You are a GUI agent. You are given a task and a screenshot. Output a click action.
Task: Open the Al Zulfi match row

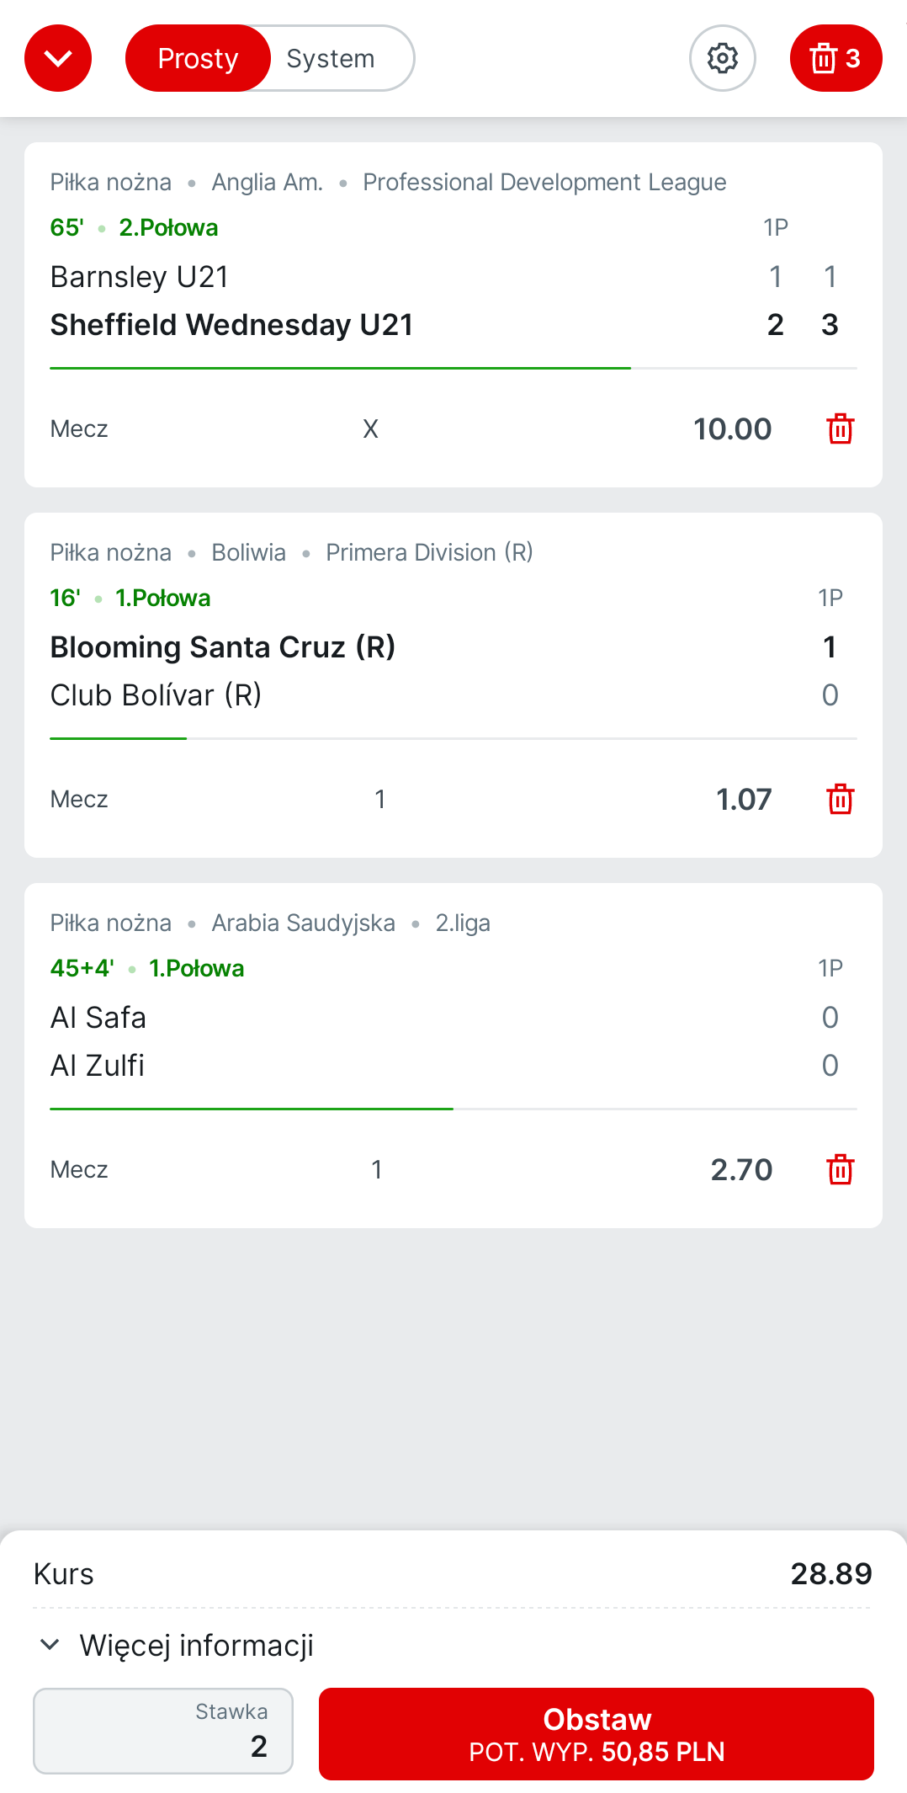pyautogui.click(x=98, y=1066)
